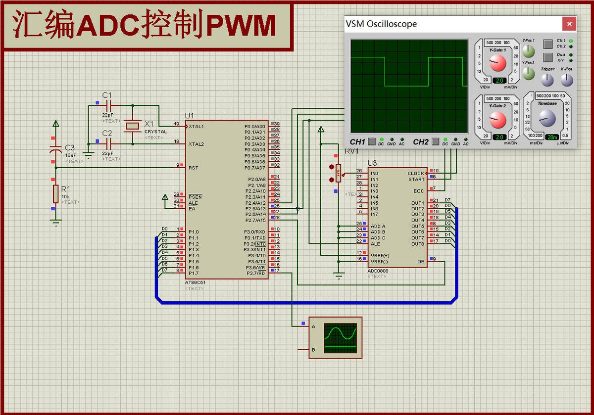Click the X-Pos knob

(566, 80)
